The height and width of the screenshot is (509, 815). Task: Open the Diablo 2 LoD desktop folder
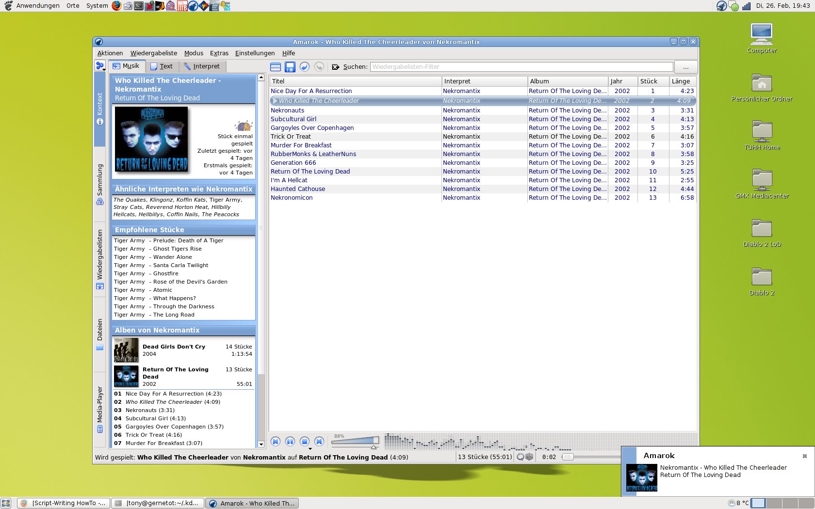pos(762,233)
